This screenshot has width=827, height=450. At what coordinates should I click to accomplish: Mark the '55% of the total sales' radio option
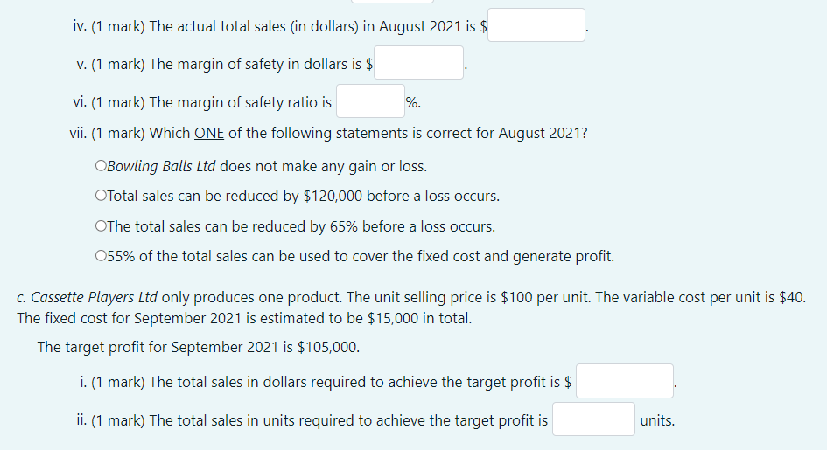coord(101,256)
